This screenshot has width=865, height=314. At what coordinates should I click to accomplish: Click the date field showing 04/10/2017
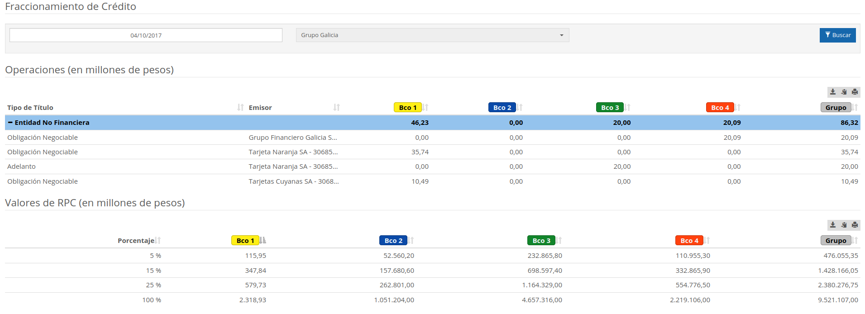coord(146,35)
